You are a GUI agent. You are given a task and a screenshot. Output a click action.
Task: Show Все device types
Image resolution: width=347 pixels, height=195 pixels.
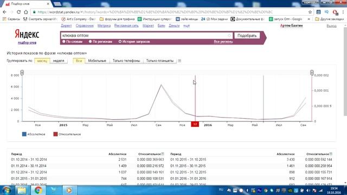[79, 61]
